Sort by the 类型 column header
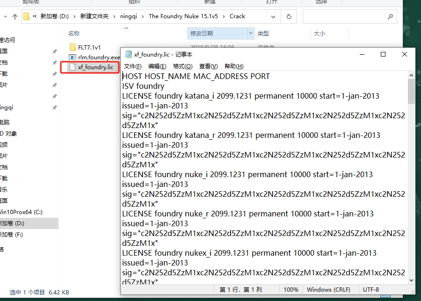The height and width of the screenshot is (301, 421). click(x=263, y=33)
